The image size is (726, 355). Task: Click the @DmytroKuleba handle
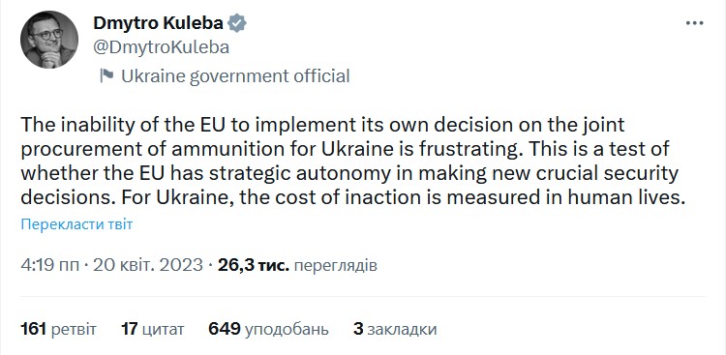point(161,47)
